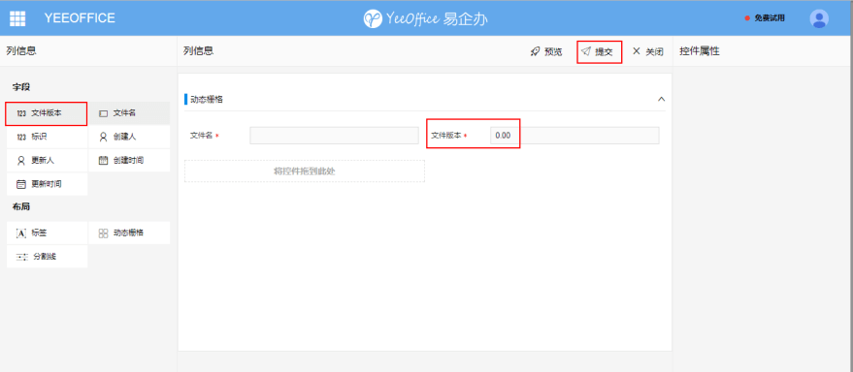Click the center panel 列信息 title
Image resolution: width=853 pixels, height=372 pixels.
[199, 51]
